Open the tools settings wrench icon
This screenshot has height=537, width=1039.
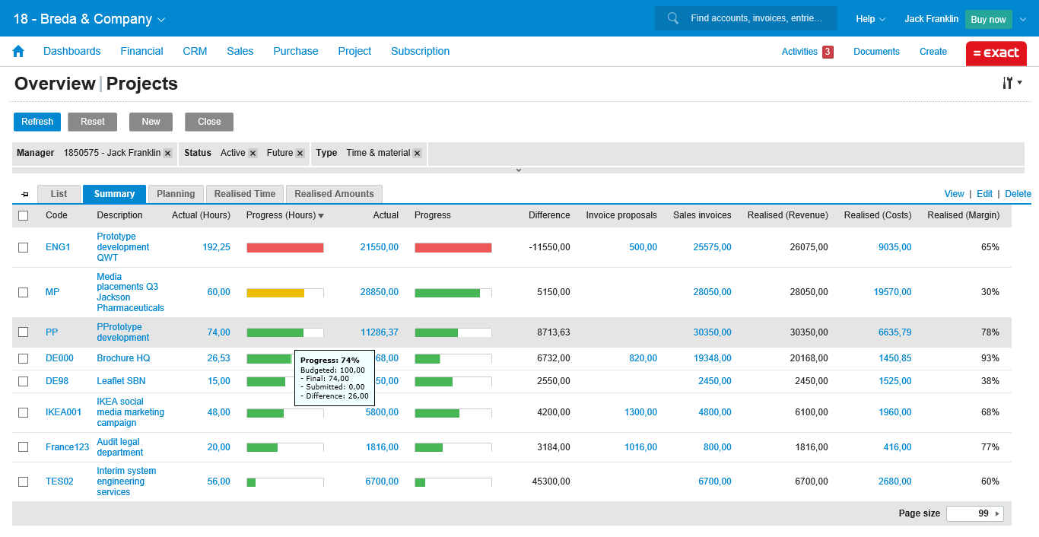click(x=1008, y=83)
